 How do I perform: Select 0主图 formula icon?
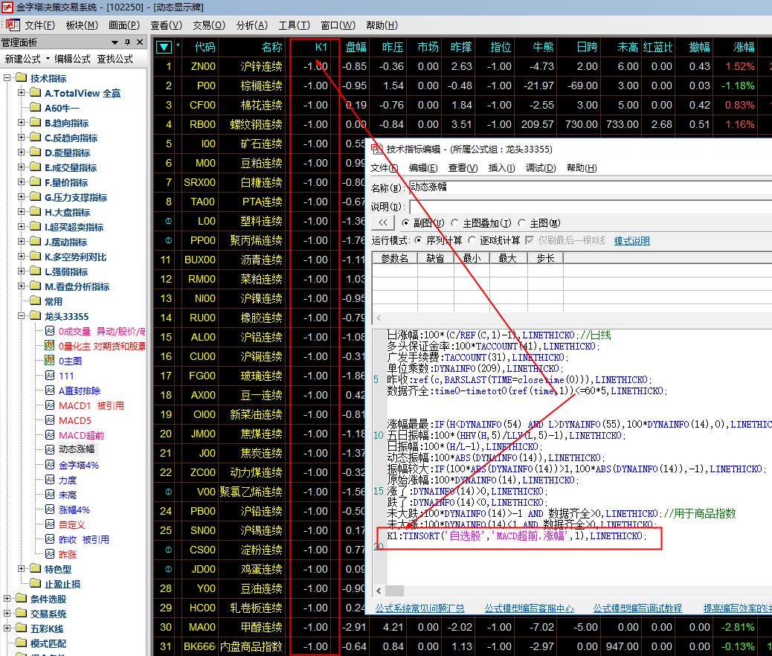(50, 361)
